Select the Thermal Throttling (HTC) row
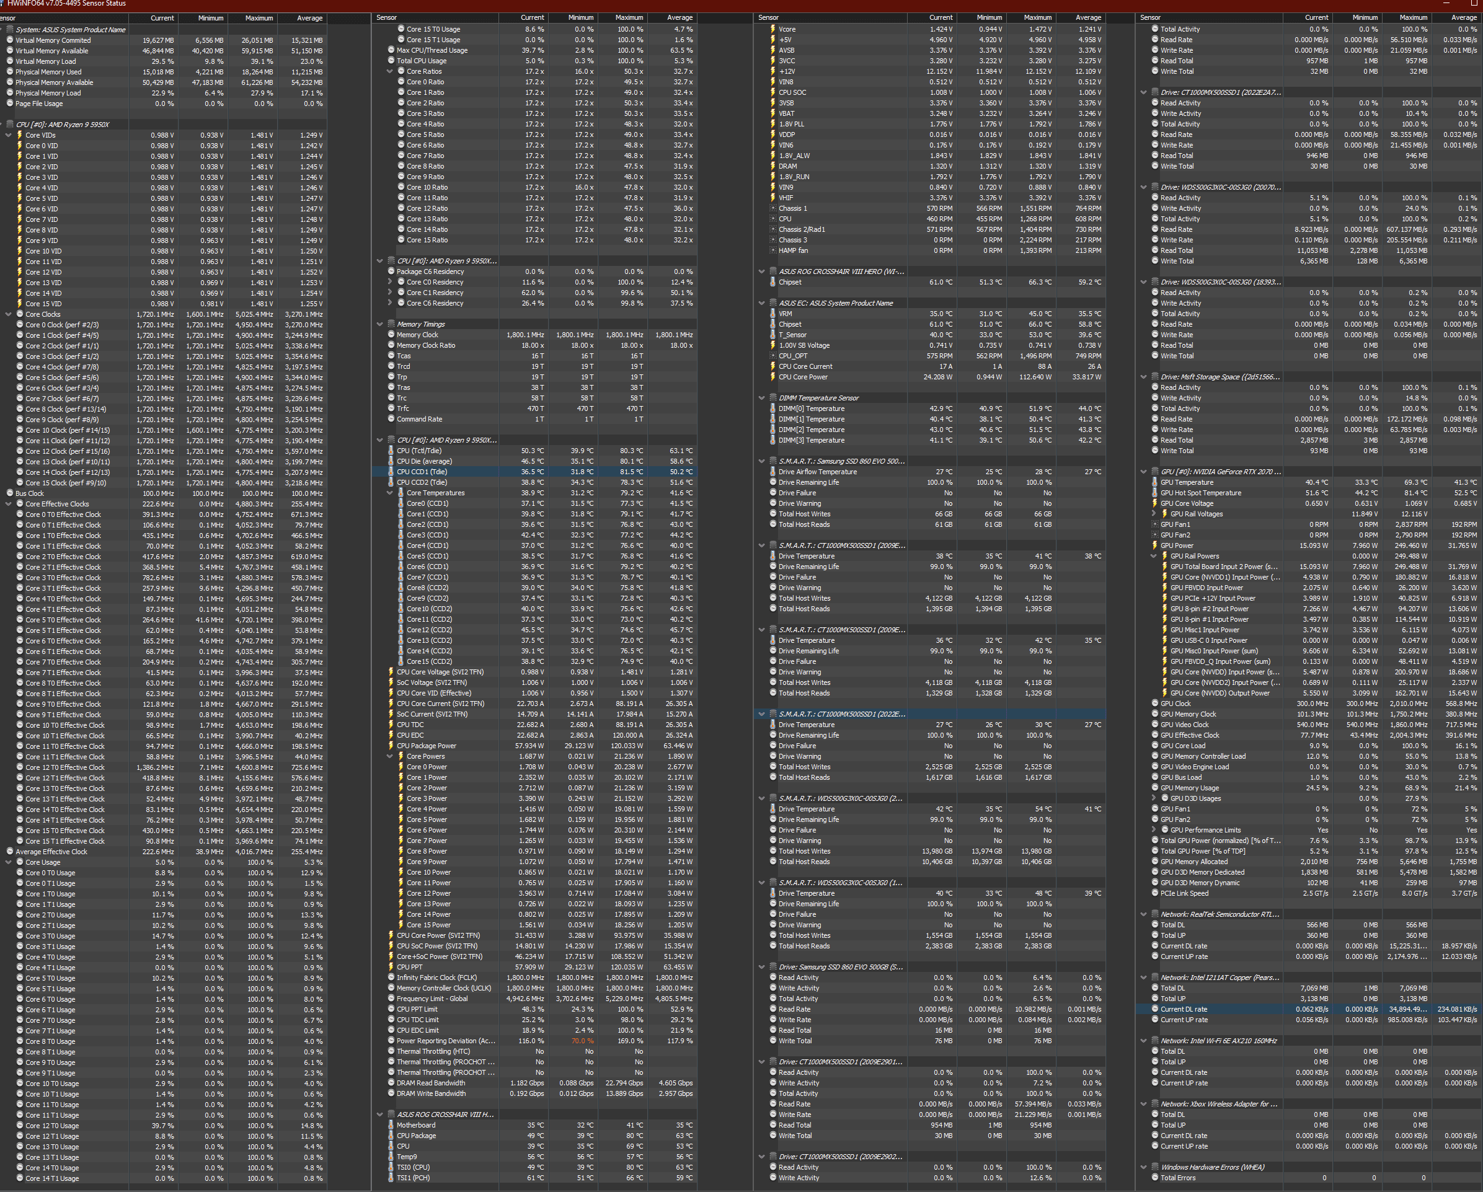This screenshot has height=1192, width=1483. (x=534, y=1051)
